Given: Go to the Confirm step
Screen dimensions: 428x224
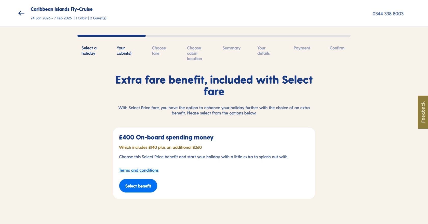Looking at the screenshot, I should (337, 48).
